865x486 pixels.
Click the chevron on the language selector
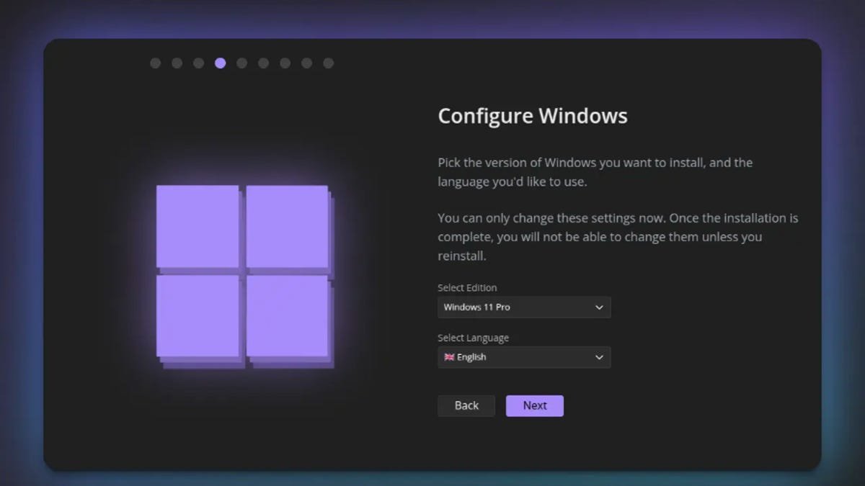[599, 357]
